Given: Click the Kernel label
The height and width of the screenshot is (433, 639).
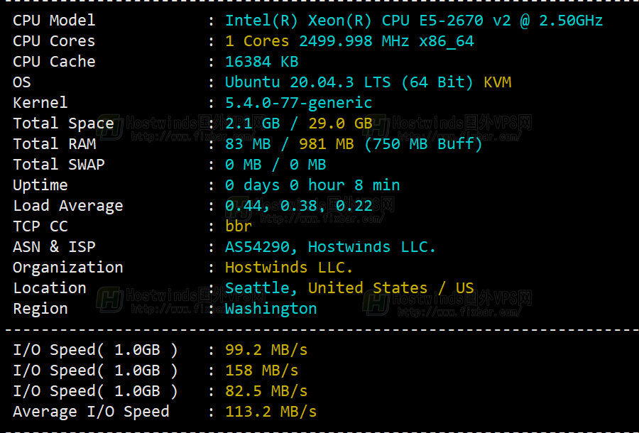Looking at the screenshot, I should pyautogui.click(x=40, y=103).
